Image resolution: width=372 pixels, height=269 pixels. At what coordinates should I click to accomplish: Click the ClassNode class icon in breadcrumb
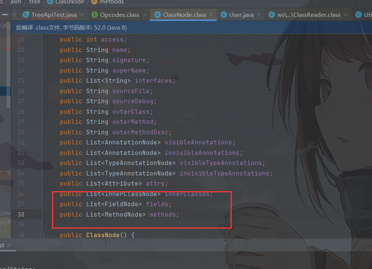tap(50, 2)
